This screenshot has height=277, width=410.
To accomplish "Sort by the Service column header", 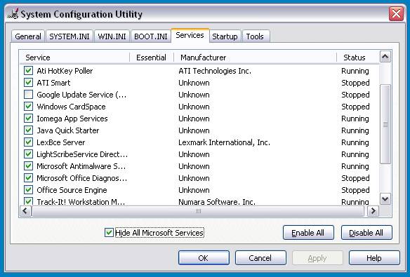I will 74,58.
